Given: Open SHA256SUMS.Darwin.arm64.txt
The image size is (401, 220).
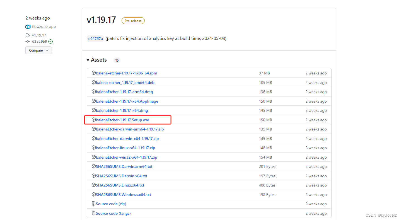Looking at the screenshot, I should [x=124, y=166].
